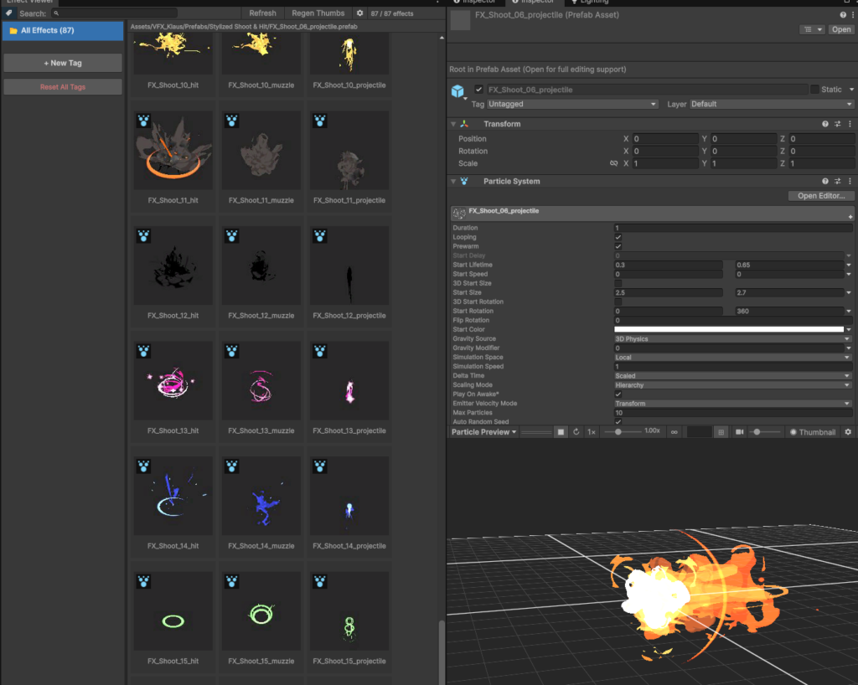Click the white Start Color swatch
858x685 pixels.
point(728,329)
